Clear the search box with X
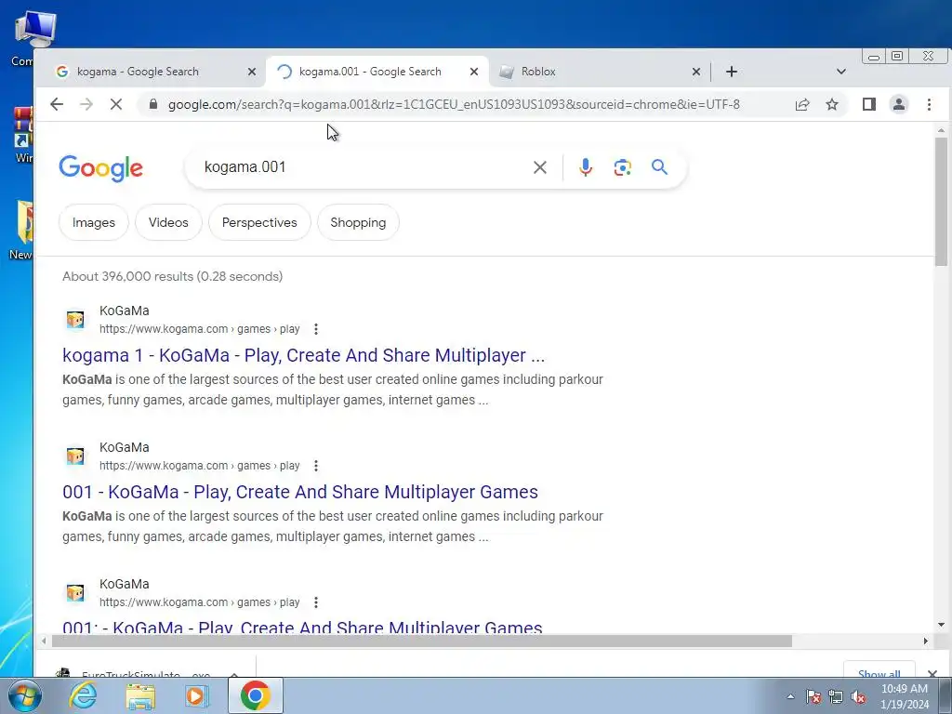This screenshot has height=714, width=952. [x=540, y=167]
